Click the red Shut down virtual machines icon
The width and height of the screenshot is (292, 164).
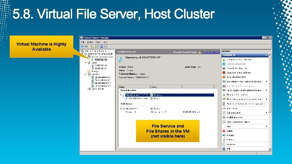click(224, 73)
